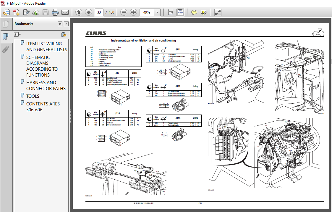Open the TOOLS bookmark
The height and width of the screenshot is (212, 332).
coord(33,96)
